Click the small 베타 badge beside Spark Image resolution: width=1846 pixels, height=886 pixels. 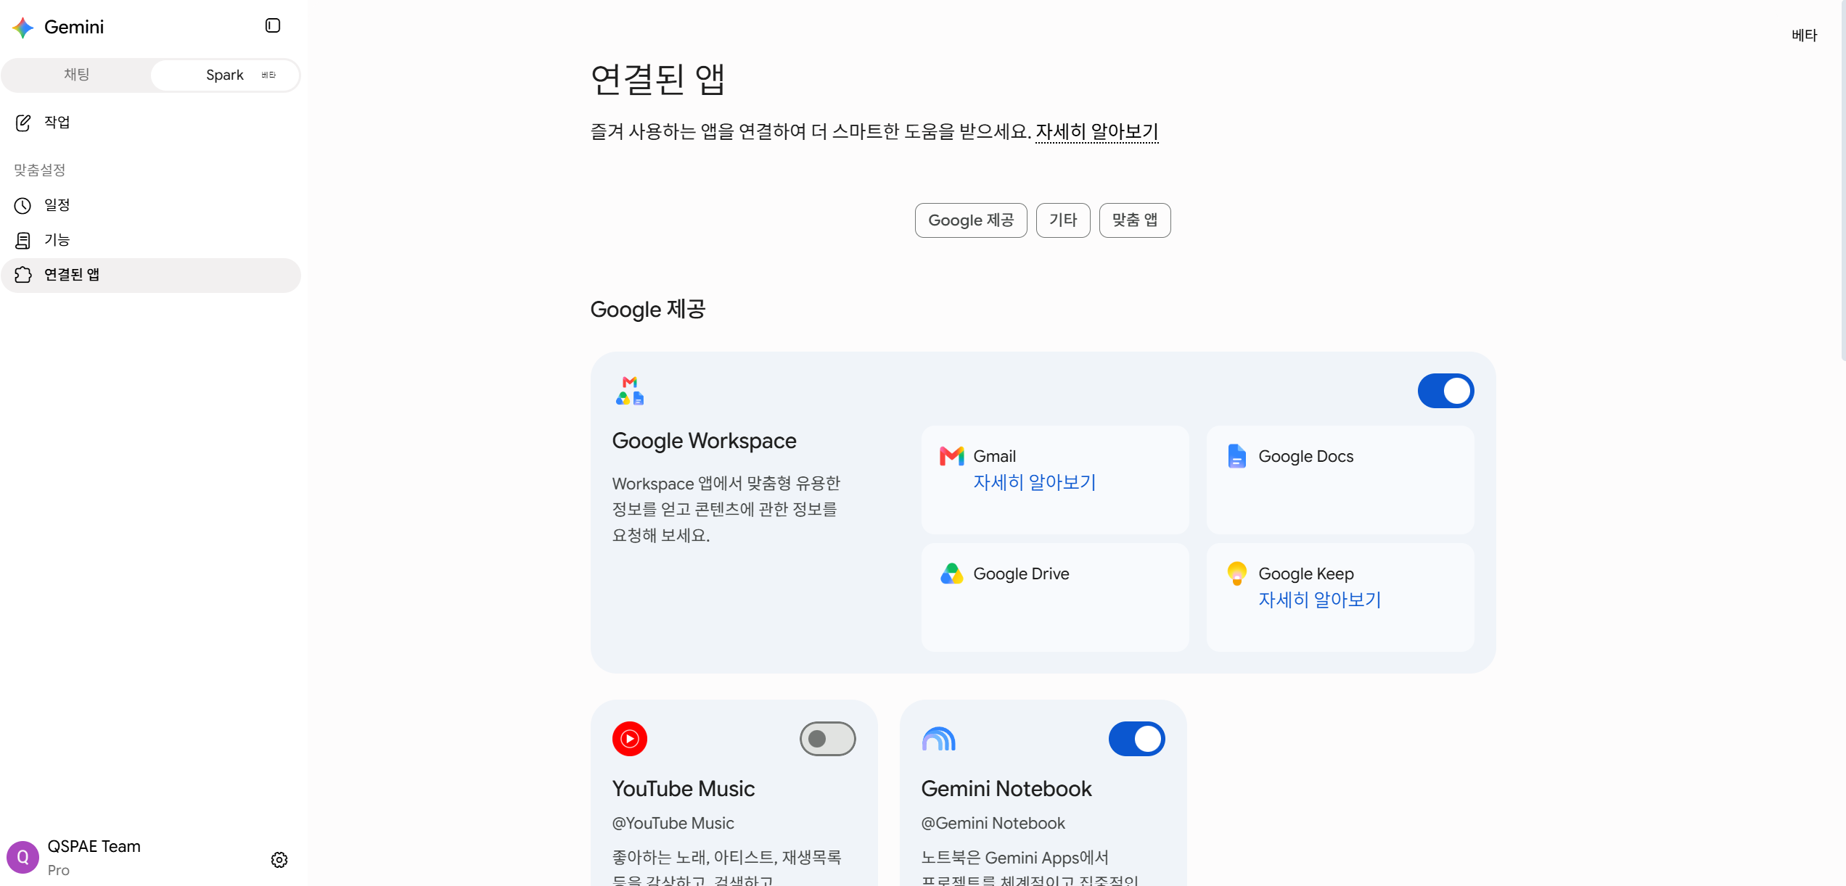(x=268, y=75)
